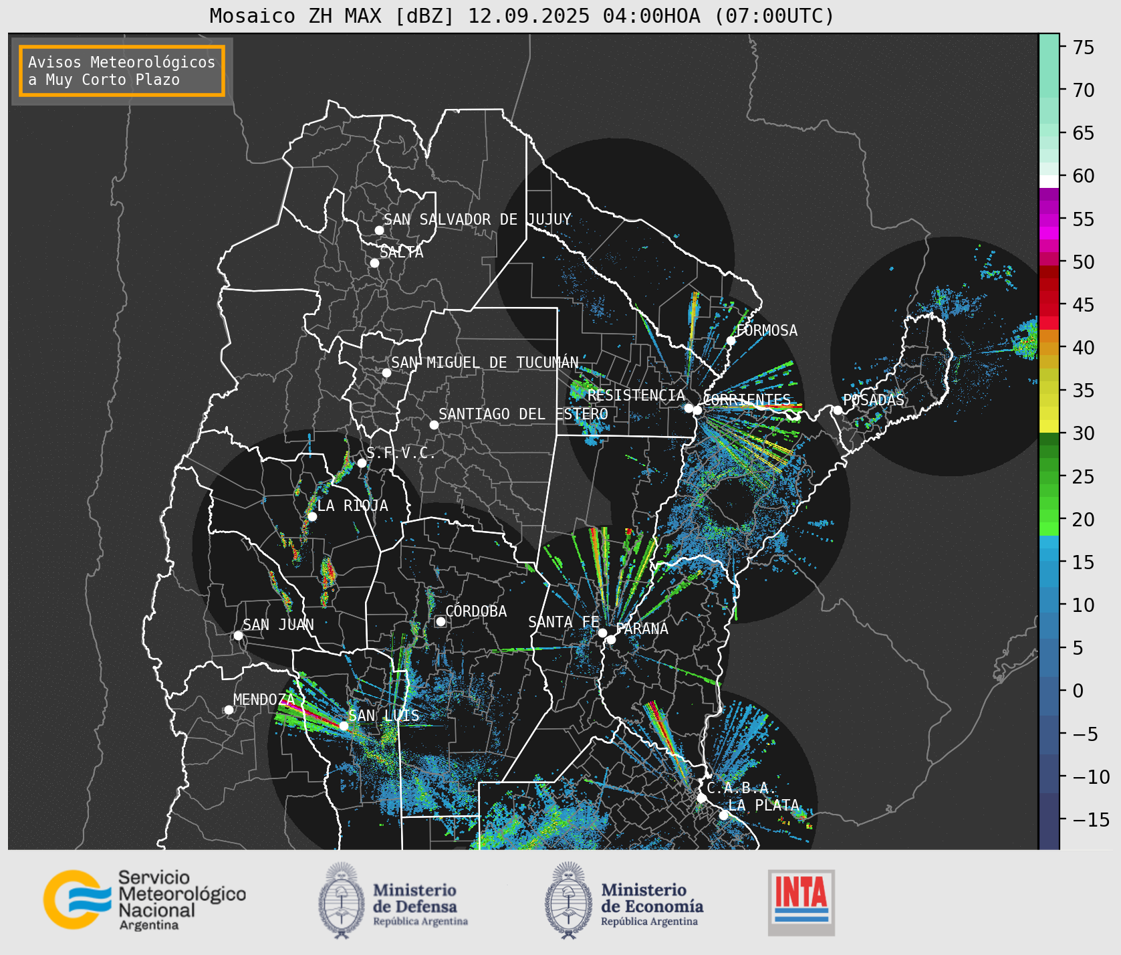Click the 45 tick label on colorbar
This screenshot has height=955, width=1121.
point(1084,304)
